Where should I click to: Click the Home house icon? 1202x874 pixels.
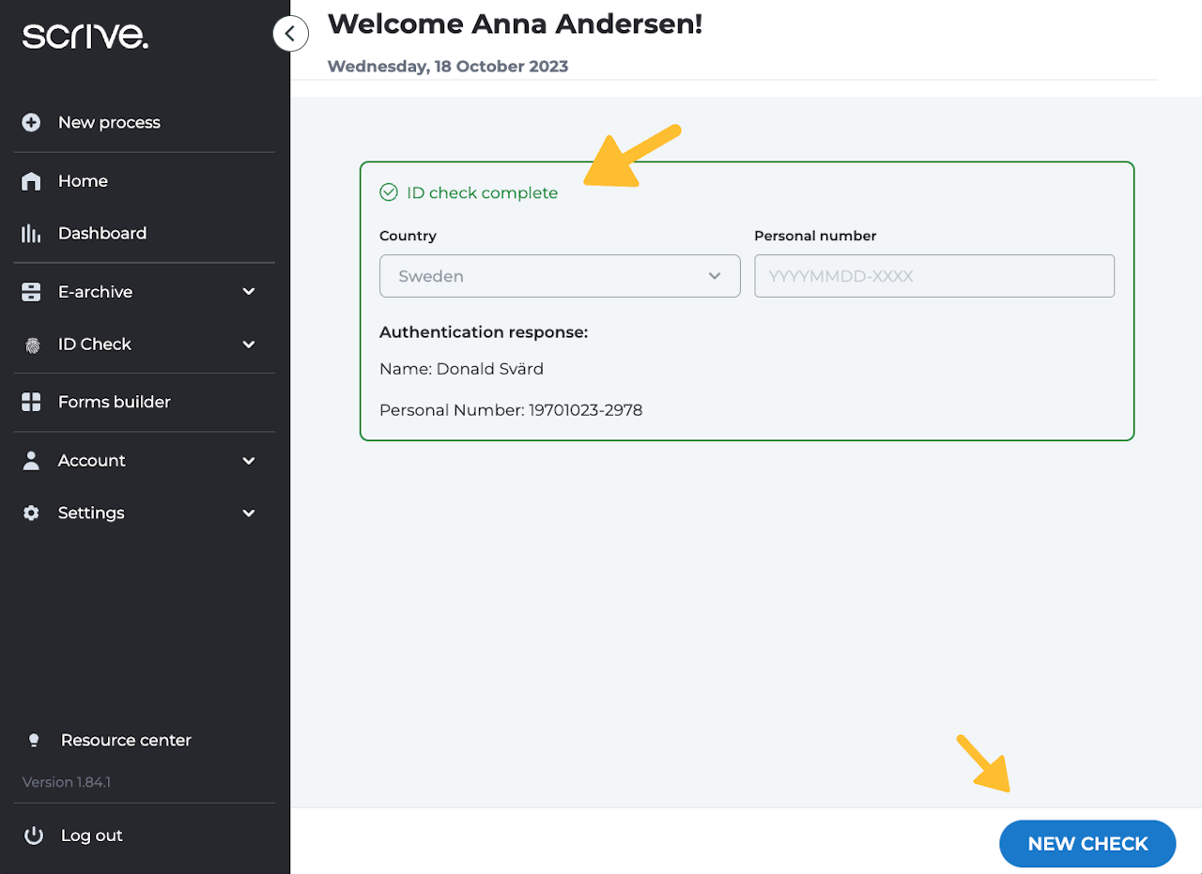(31, 181)
